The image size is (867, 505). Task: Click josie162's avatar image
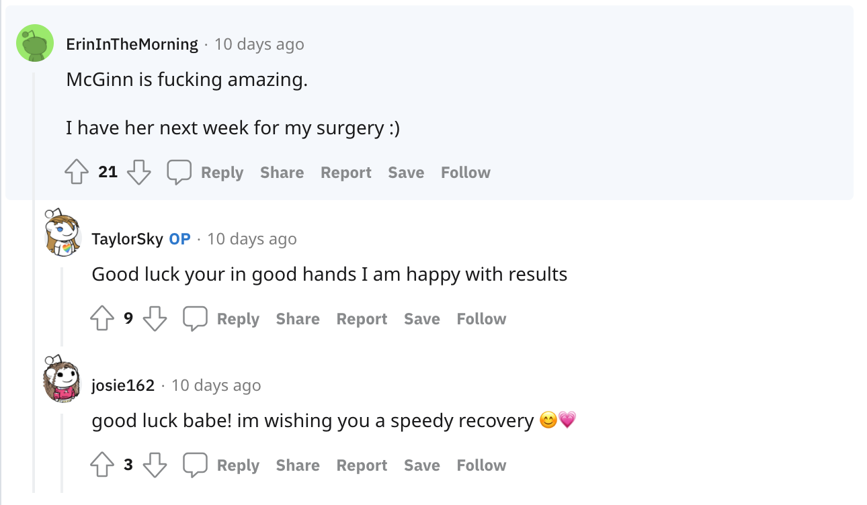click(x=61, y=379)
